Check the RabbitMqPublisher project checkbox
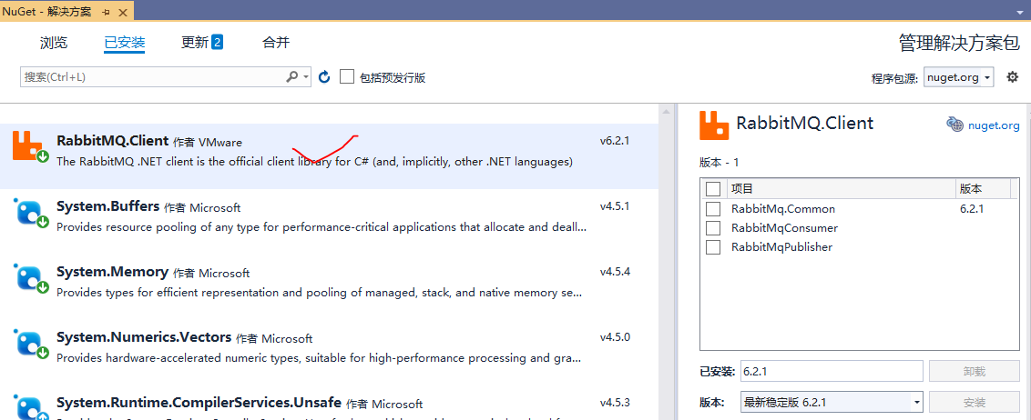Image resolution: width=1031 pixels, height=420 pixels. pos(713,246)
